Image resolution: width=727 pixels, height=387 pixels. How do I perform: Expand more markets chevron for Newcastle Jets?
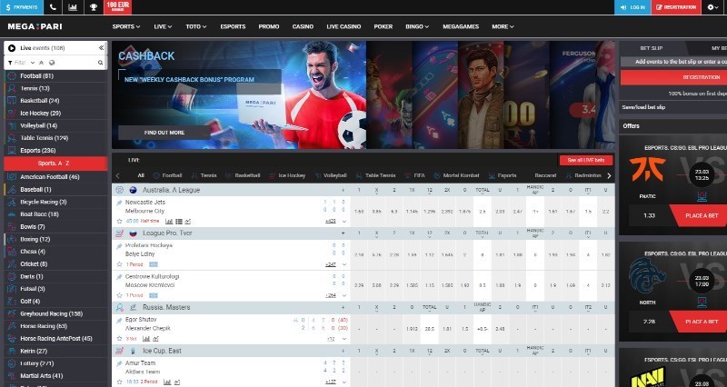pyautogui.click(x=344, y=222)
